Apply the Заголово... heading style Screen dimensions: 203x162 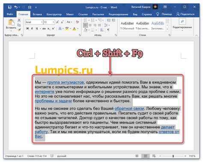(x=158, y=26)
